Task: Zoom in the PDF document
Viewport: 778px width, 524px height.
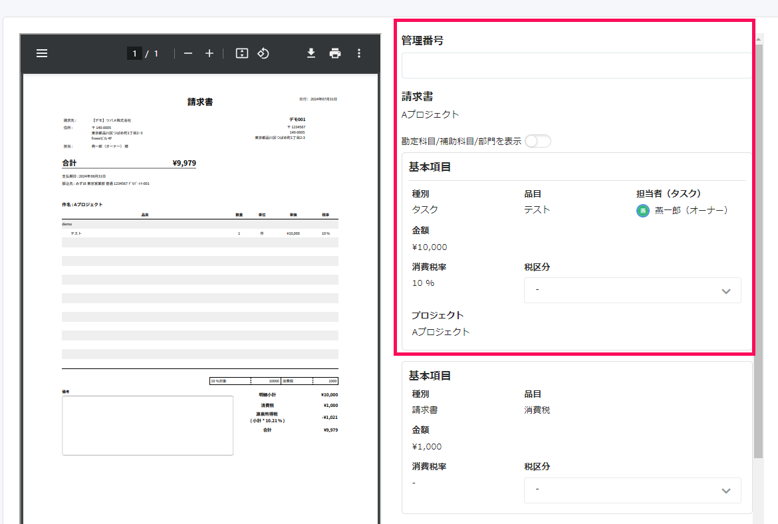Action: (x=209, y=53)
